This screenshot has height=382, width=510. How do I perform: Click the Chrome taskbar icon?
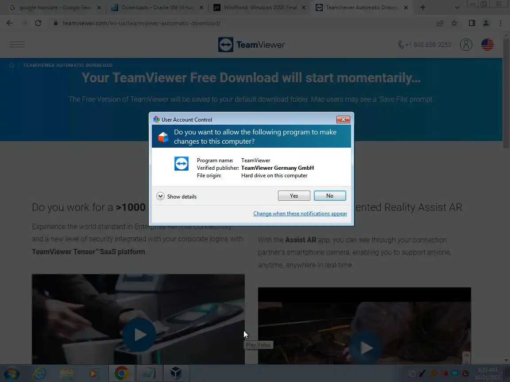point(121,373)
